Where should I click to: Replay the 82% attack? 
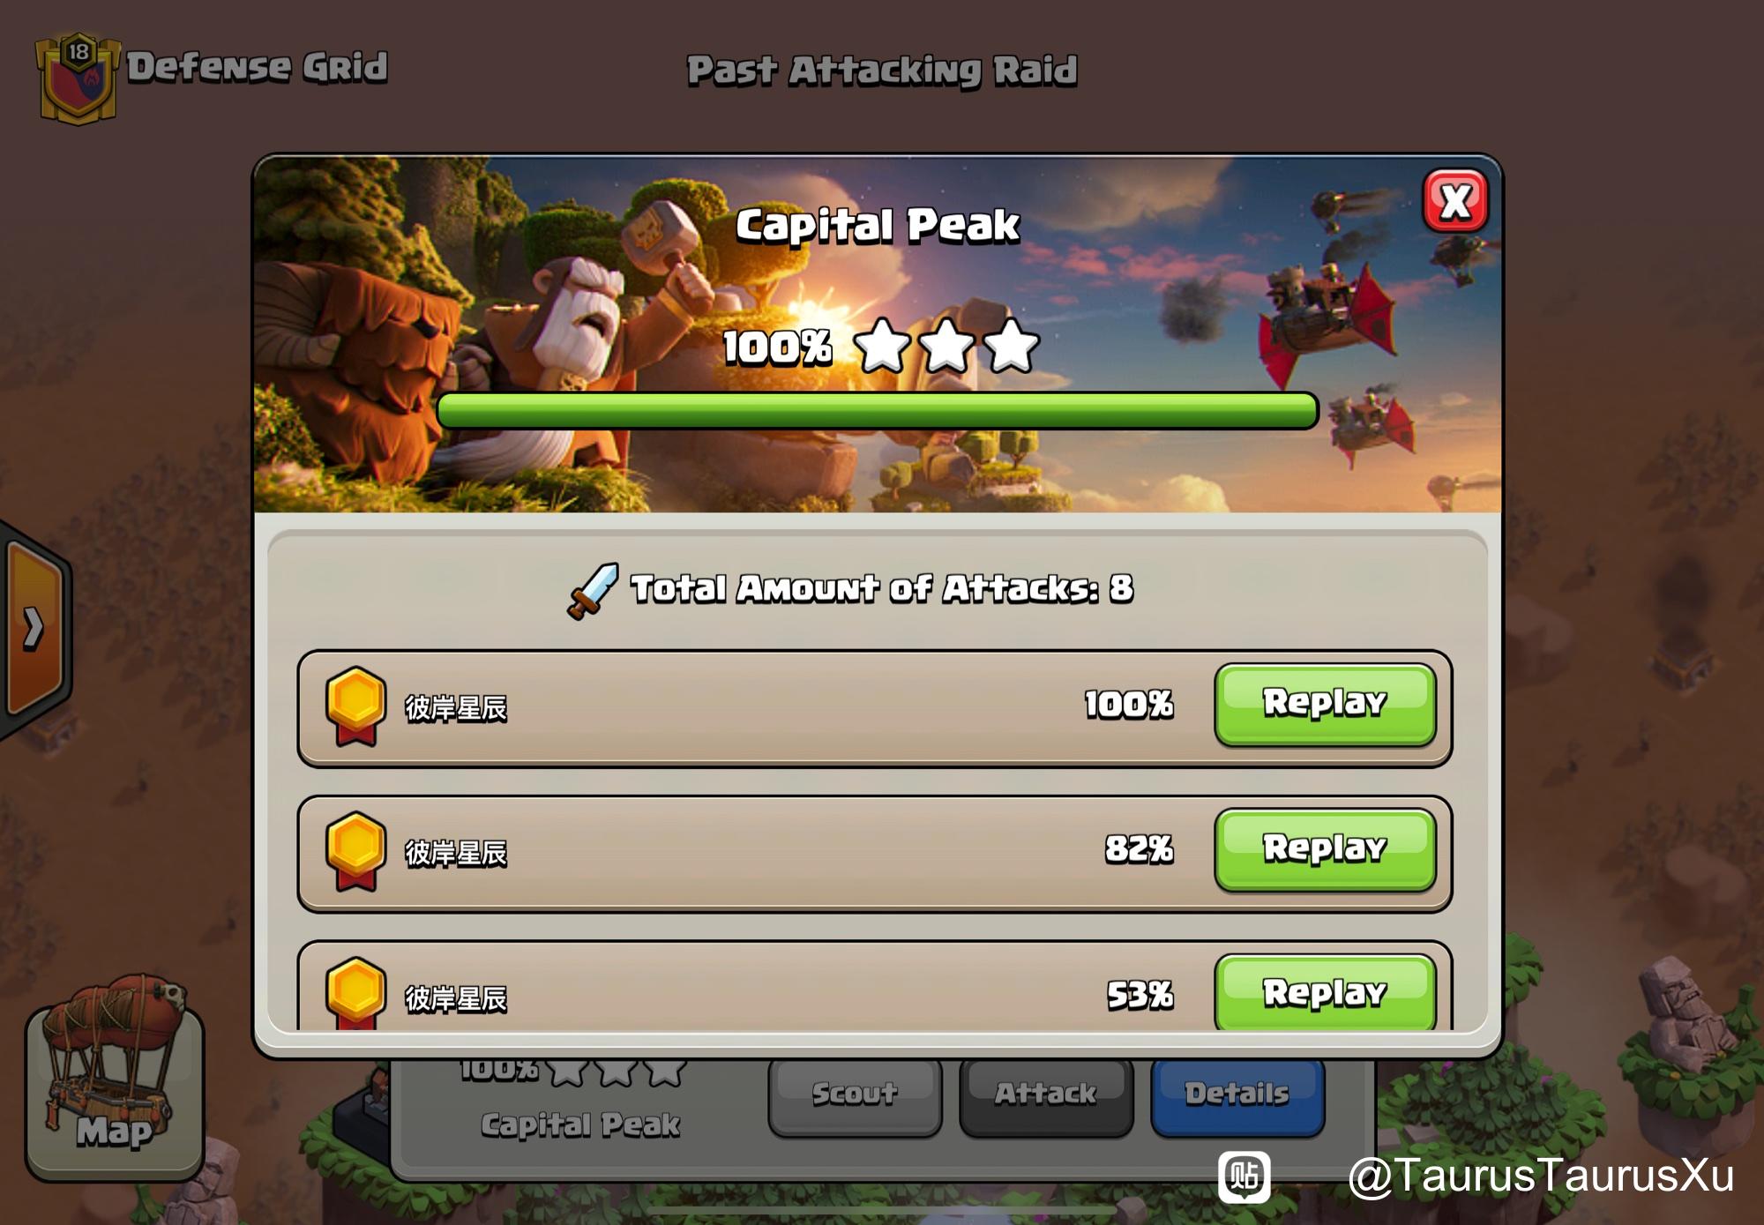(x=1325, y=849)
